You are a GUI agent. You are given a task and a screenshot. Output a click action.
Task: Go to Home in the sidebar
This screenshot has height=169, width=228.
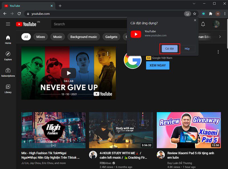(x=8, y=40)
